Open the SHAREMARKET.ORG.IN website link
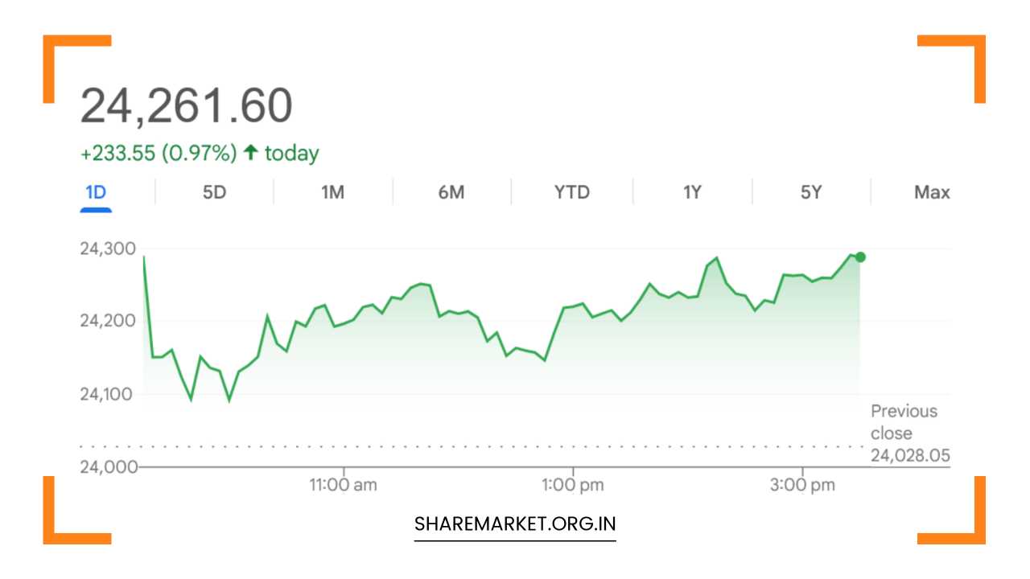The width and height of the screenshot is (1030, 579). 515,524
